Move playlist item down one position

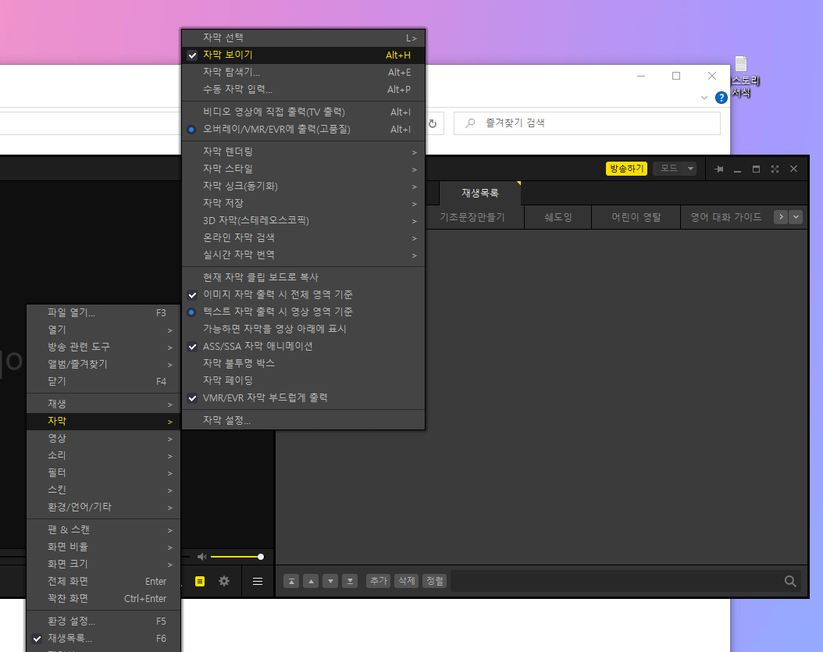click(x=330, y=581)
